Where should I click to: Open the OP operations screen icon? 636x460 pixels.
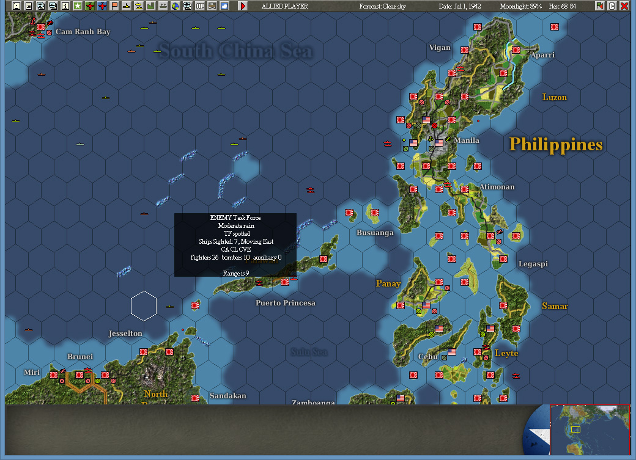click(x=200, y=5)
